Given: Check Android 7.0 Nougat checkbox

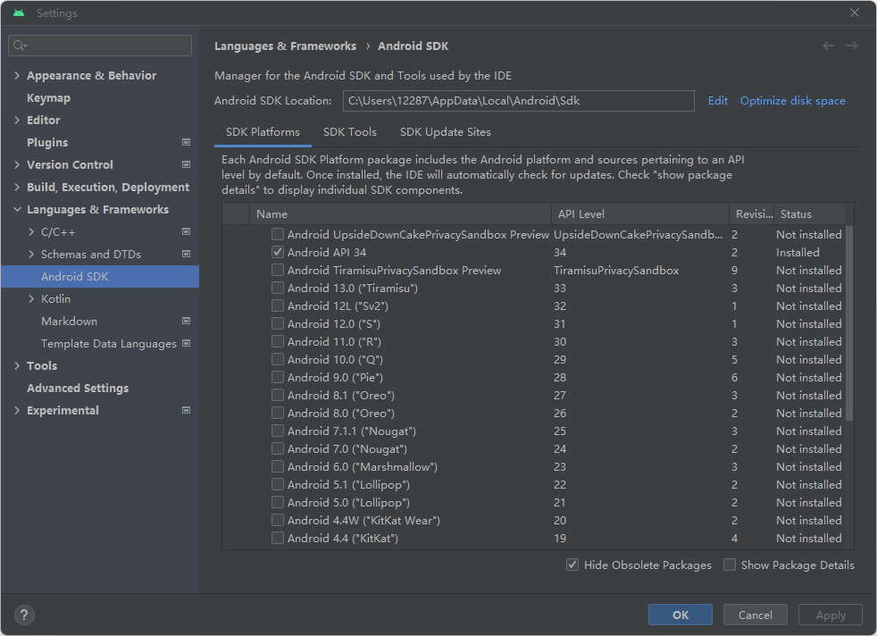Looking at the screenshot, I should (x=278, y=448).
